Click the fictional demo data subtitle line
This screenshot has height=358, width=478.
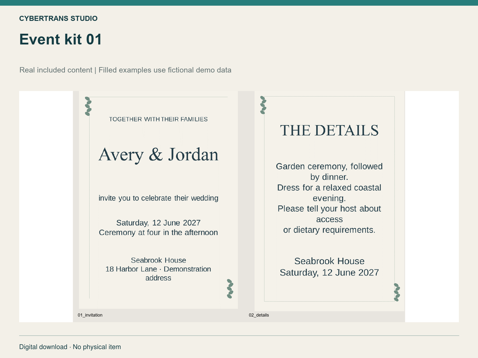[125, 70]
